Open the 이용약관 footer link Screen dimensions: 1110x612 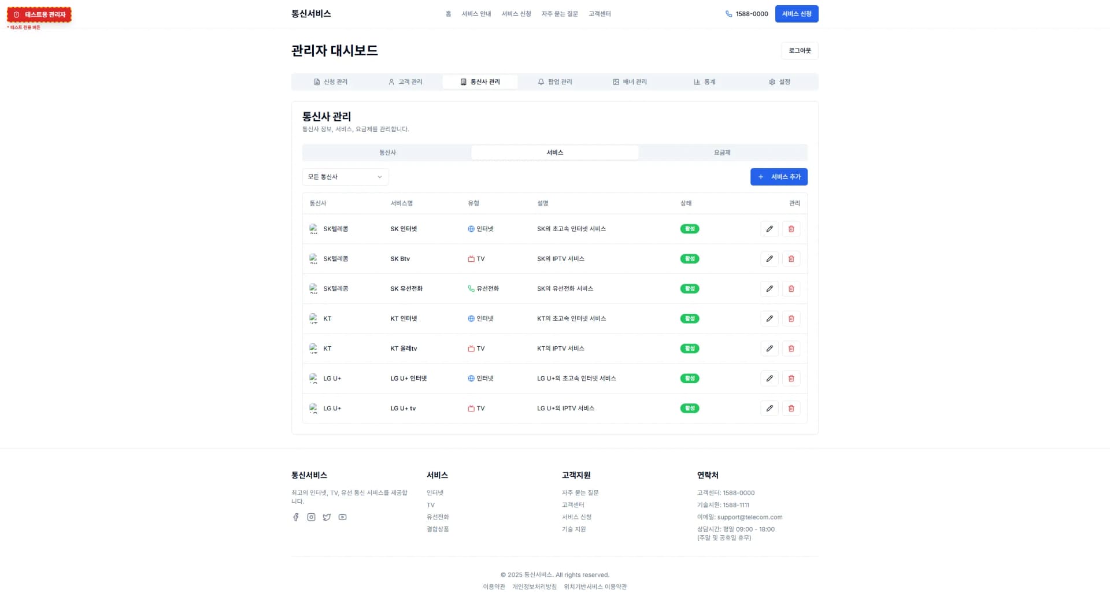[494, 587]
